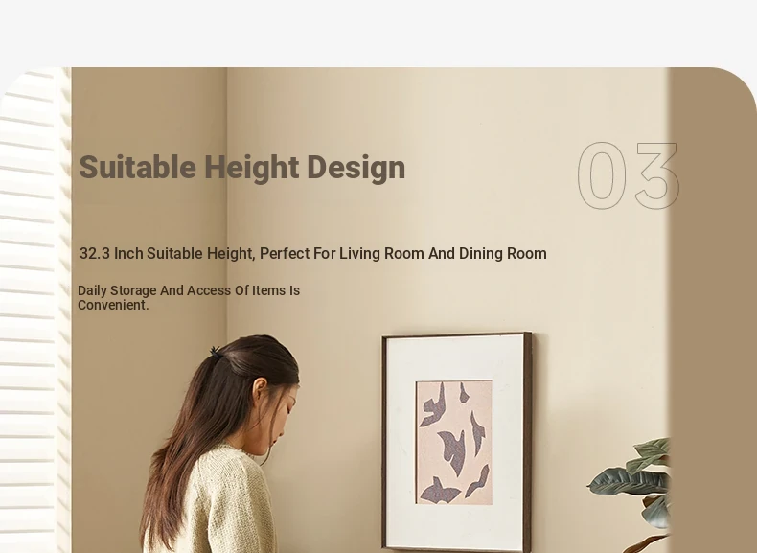
Task: Click the framed abstract artwork on the wall
Action: click(457, 442)
